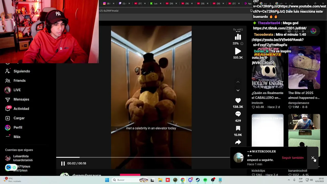
Task: Open WATERCOOLER profile avatar in notification
Action: [x=239, y=158]
